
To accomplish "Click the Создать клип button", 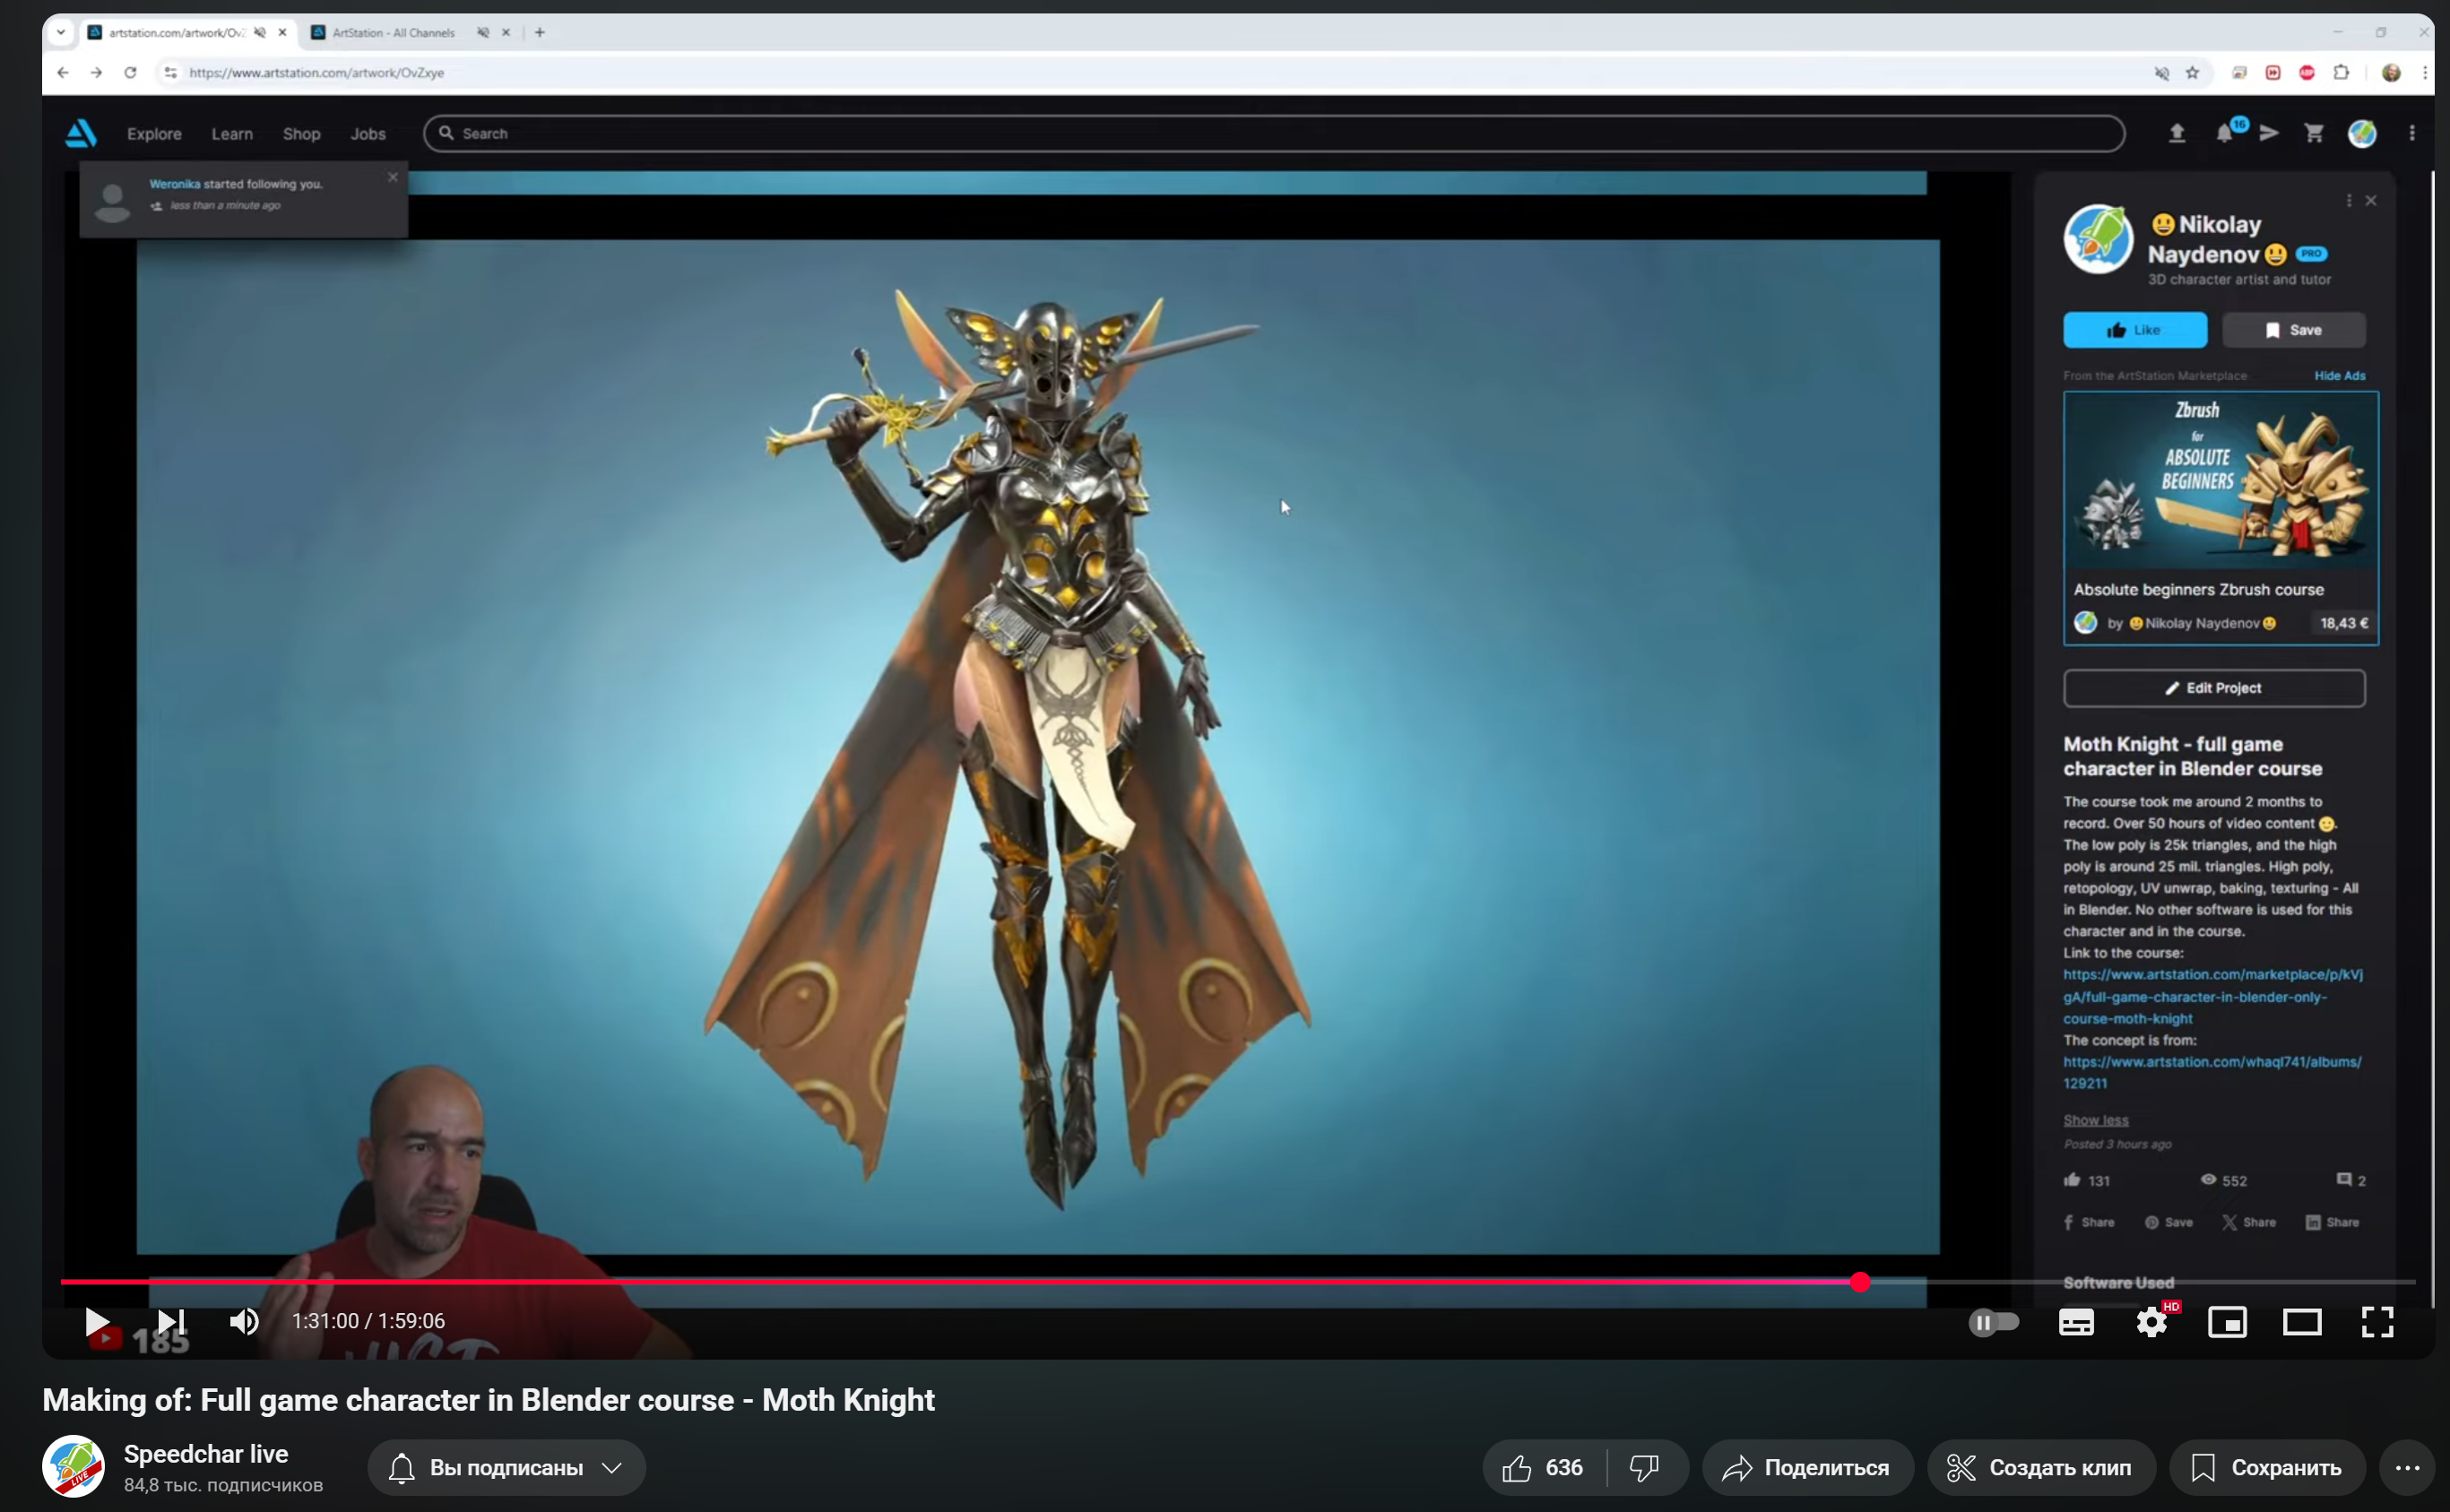I will click(2040, 1467).
